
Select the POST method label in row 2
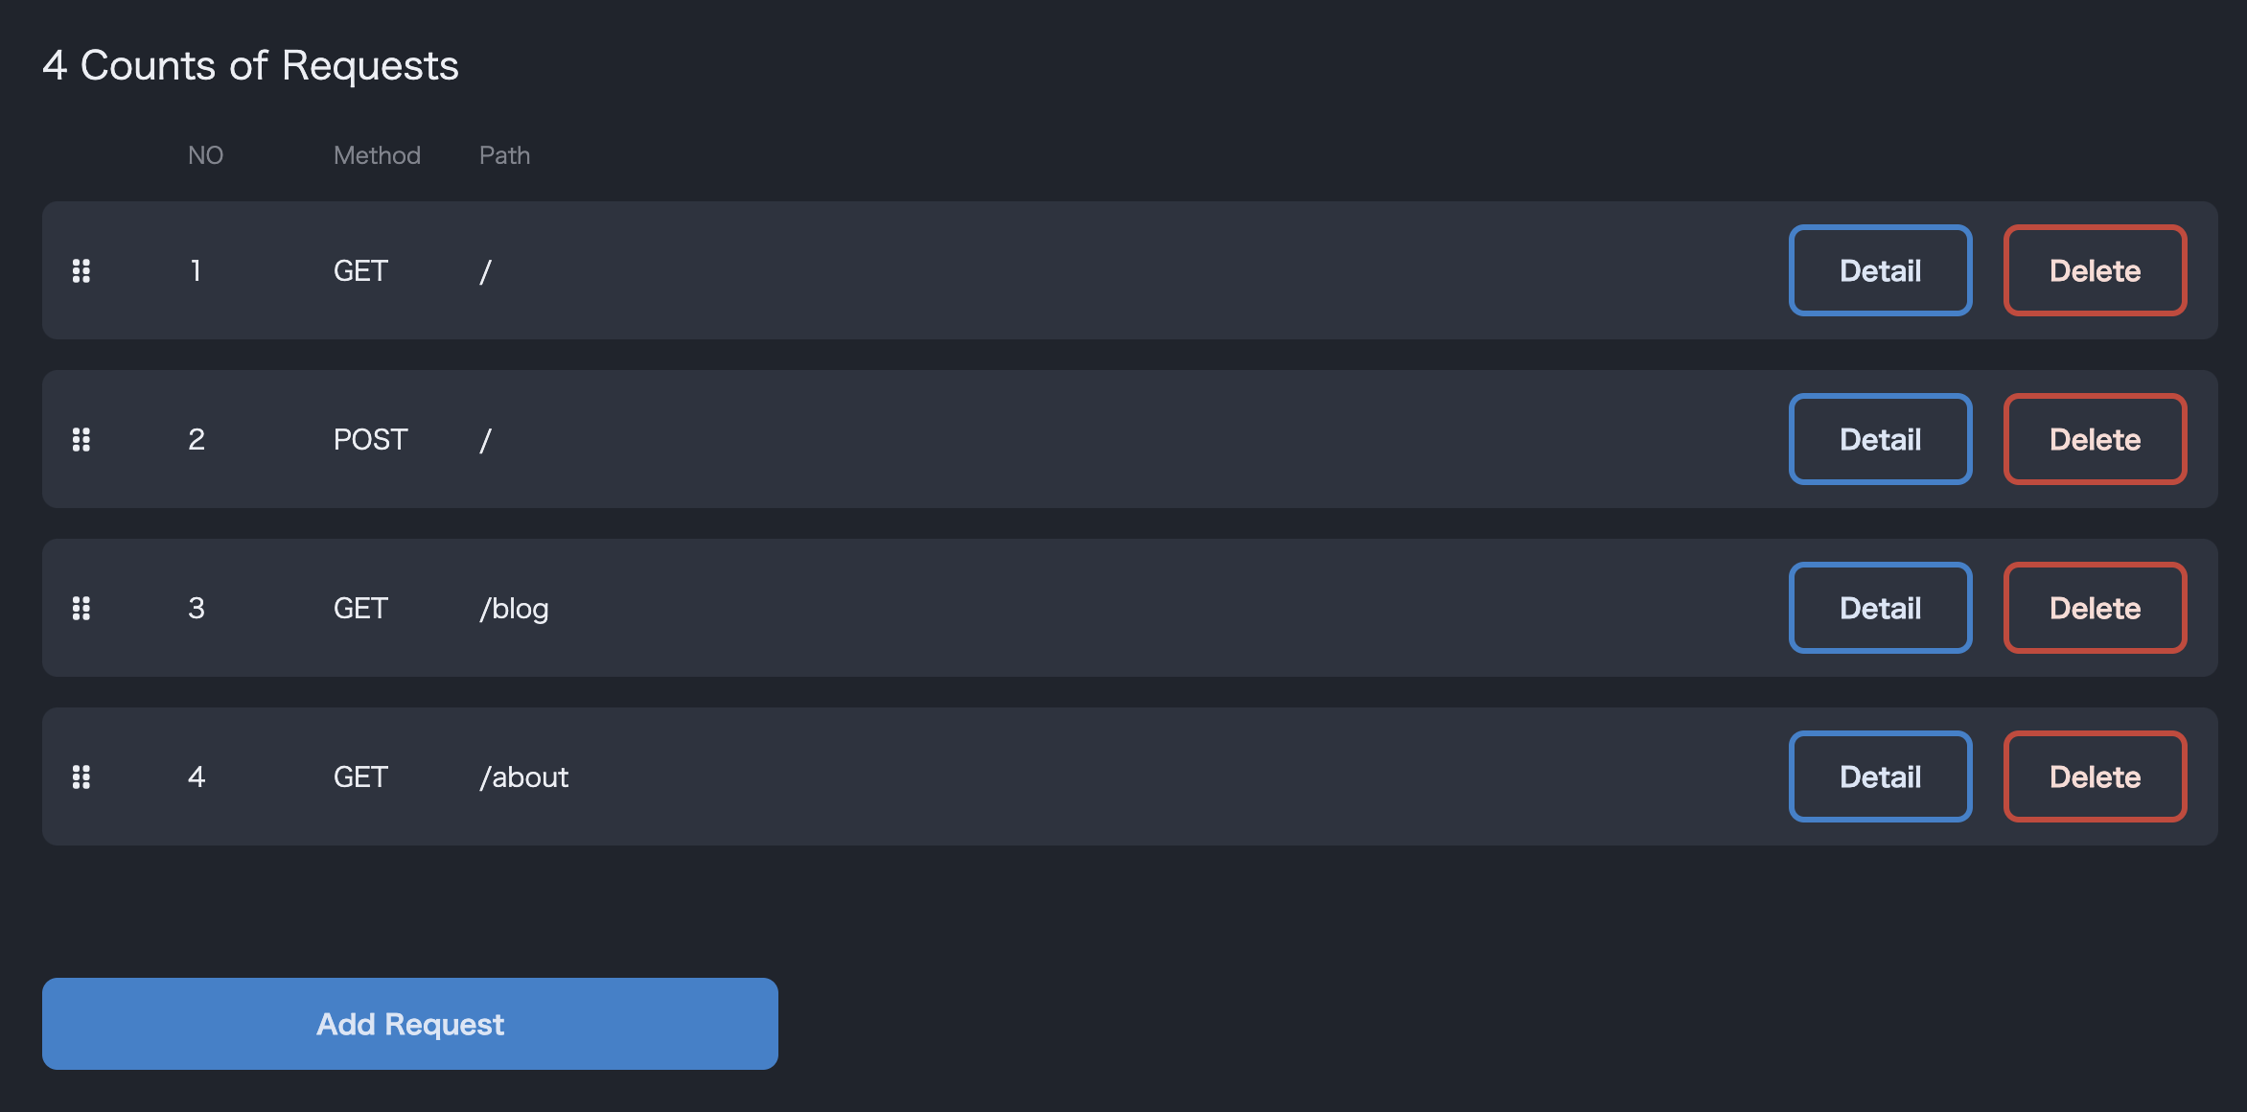click(x=370, y=440)
